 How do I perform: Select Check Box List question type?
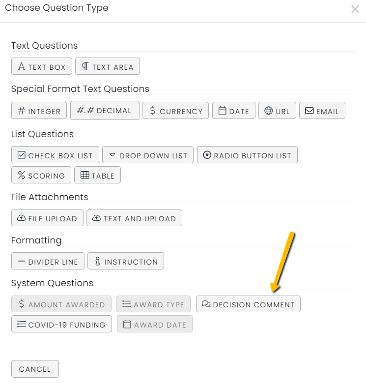(x=55, y=154)
